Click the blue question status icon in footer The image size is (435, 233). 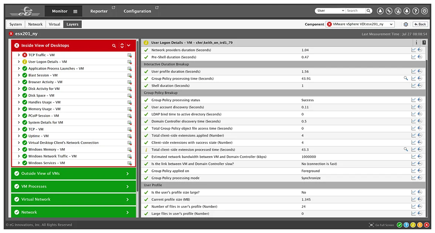tap(406, 225)
